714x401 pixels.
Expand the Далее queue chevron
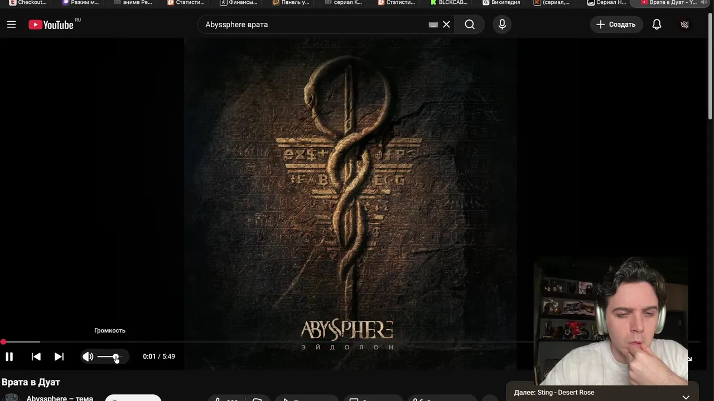click(x=686, y=397)
